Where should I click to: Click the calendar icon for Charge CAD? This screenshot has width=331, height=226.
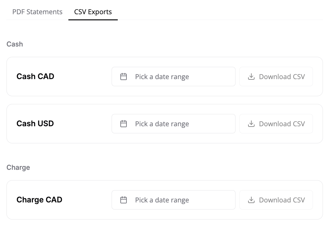124,200
